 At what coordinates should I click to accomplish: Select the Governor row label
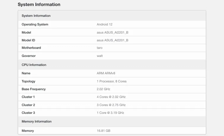29,56
